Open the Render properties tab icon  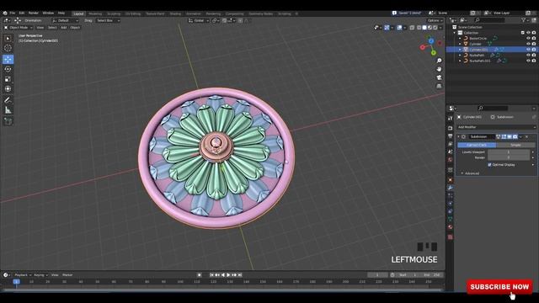[451, 128]
